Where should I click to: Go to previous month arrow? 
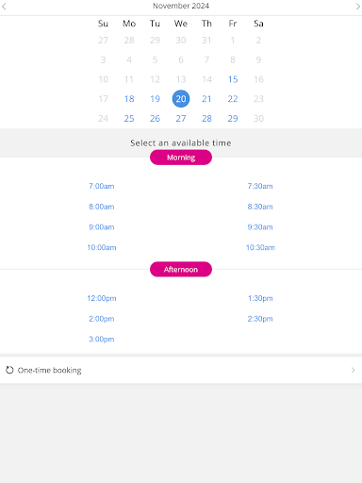[x=4, y=6]
